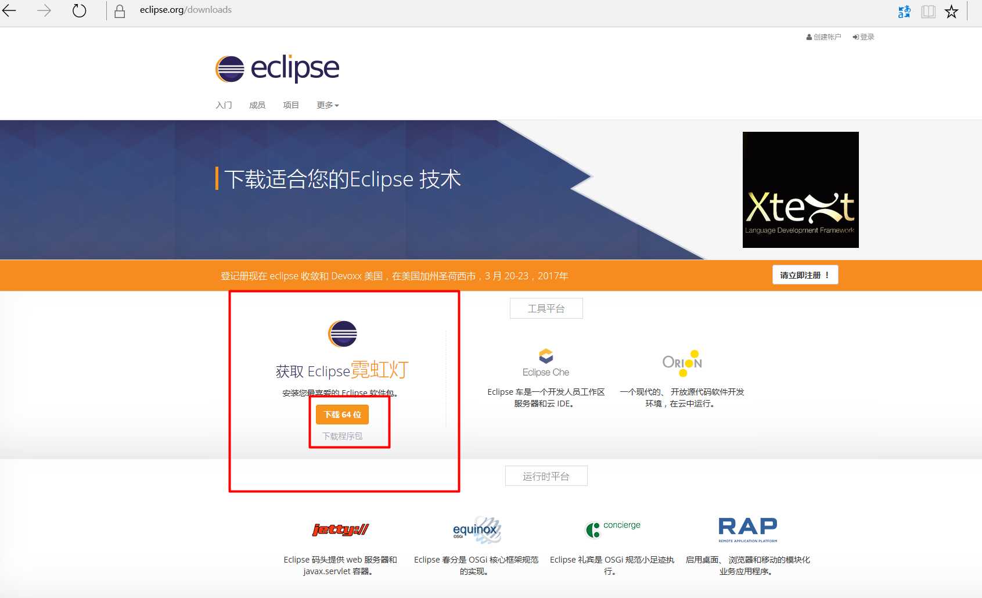Click the Eclipse orb icon above 获取 Eclipse

tap(343, 334)
